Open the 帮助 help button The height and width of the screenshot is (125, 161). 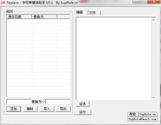[x=133, y=114]
